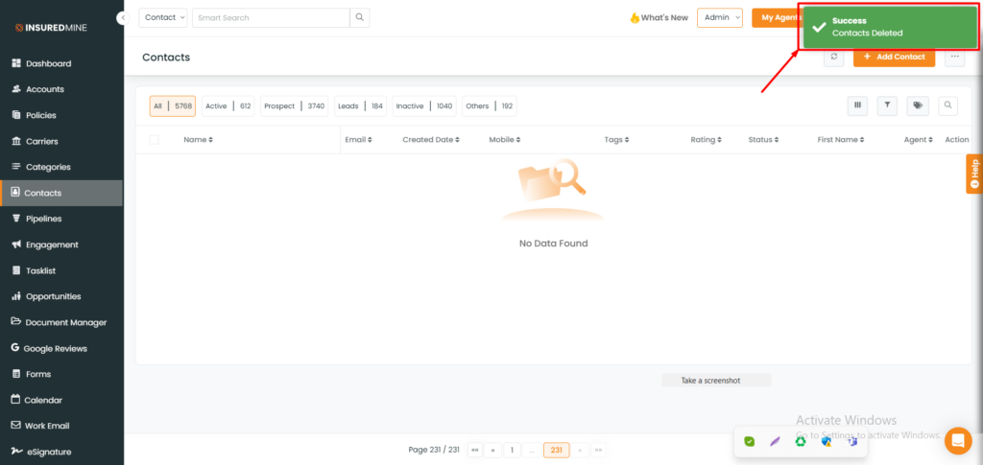Click the Google Reviews G icon
Viewport: 983px width, 465px height.
(15, 348)
